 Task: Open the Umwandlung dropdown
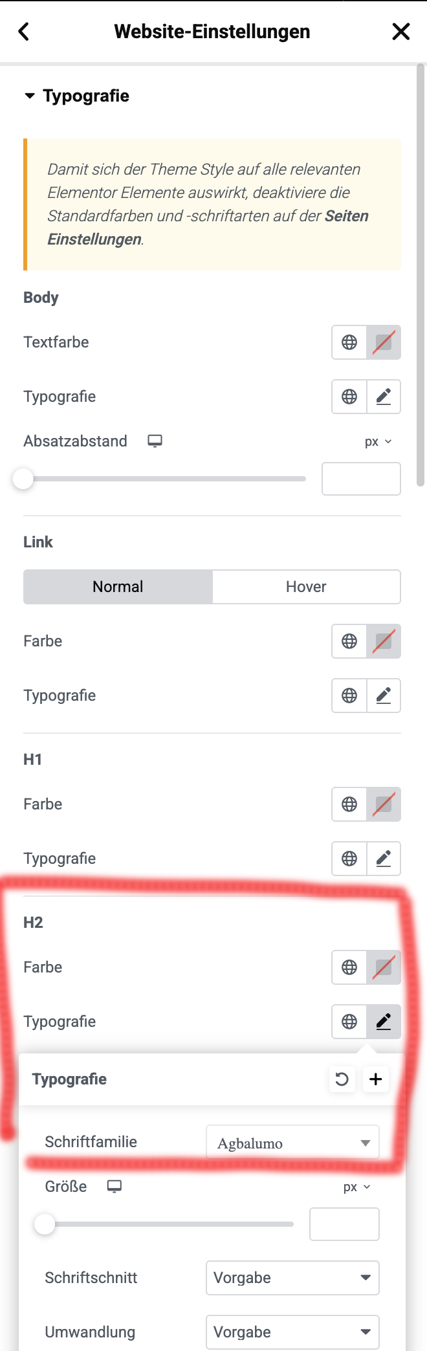tap(292, 1332)
